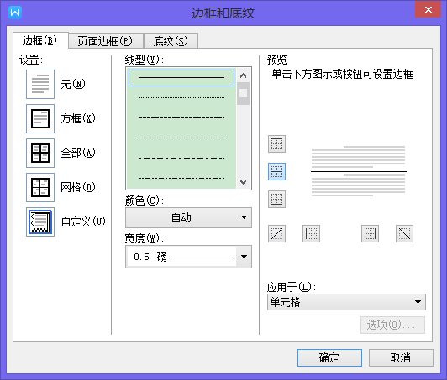Choose the solid line style
Image resolution: width=447 pixels, height=380 pixels.
coord(181,78)
